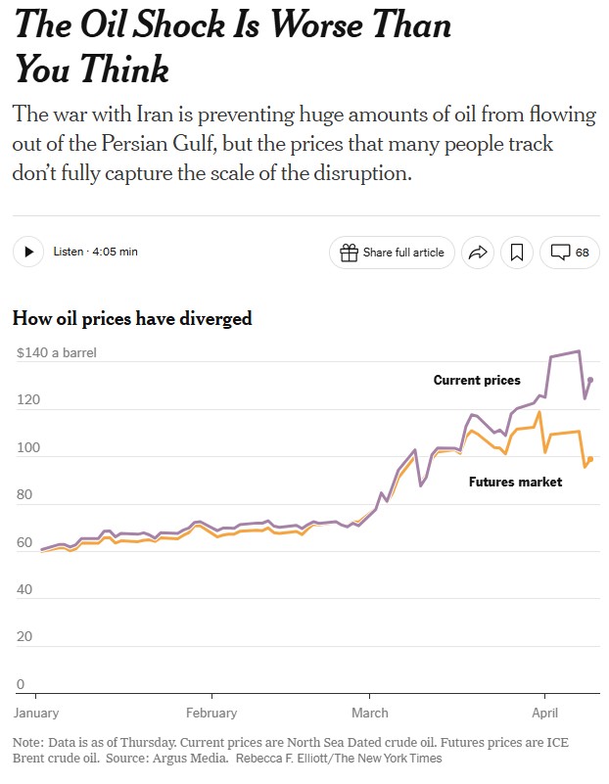Click the January label on the x-axis
This screenshot has width=609, height=784.
coord(36,713)
